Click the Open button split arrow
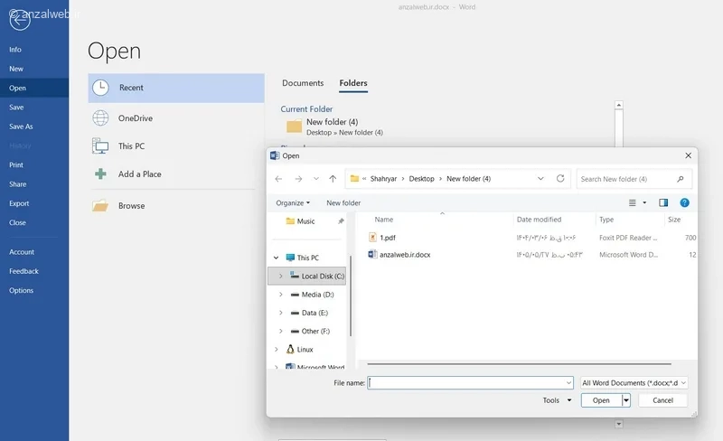This screenshot has height=441, width=723. coord(626,400)
